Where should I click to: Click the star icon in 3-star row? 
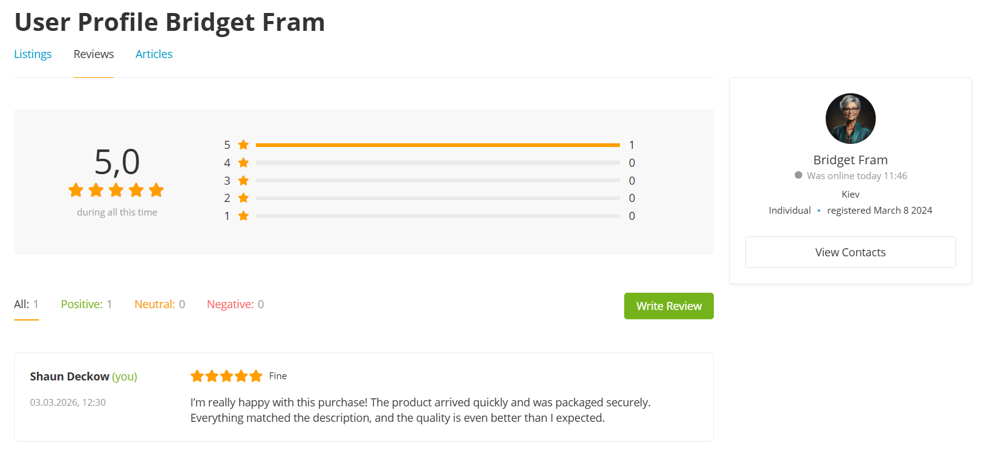pyautogui.click(x=244, y=180)
